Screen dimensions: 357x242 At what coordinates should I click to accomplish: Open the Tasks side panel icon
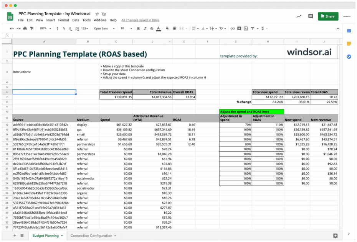(x=349, y=57)
